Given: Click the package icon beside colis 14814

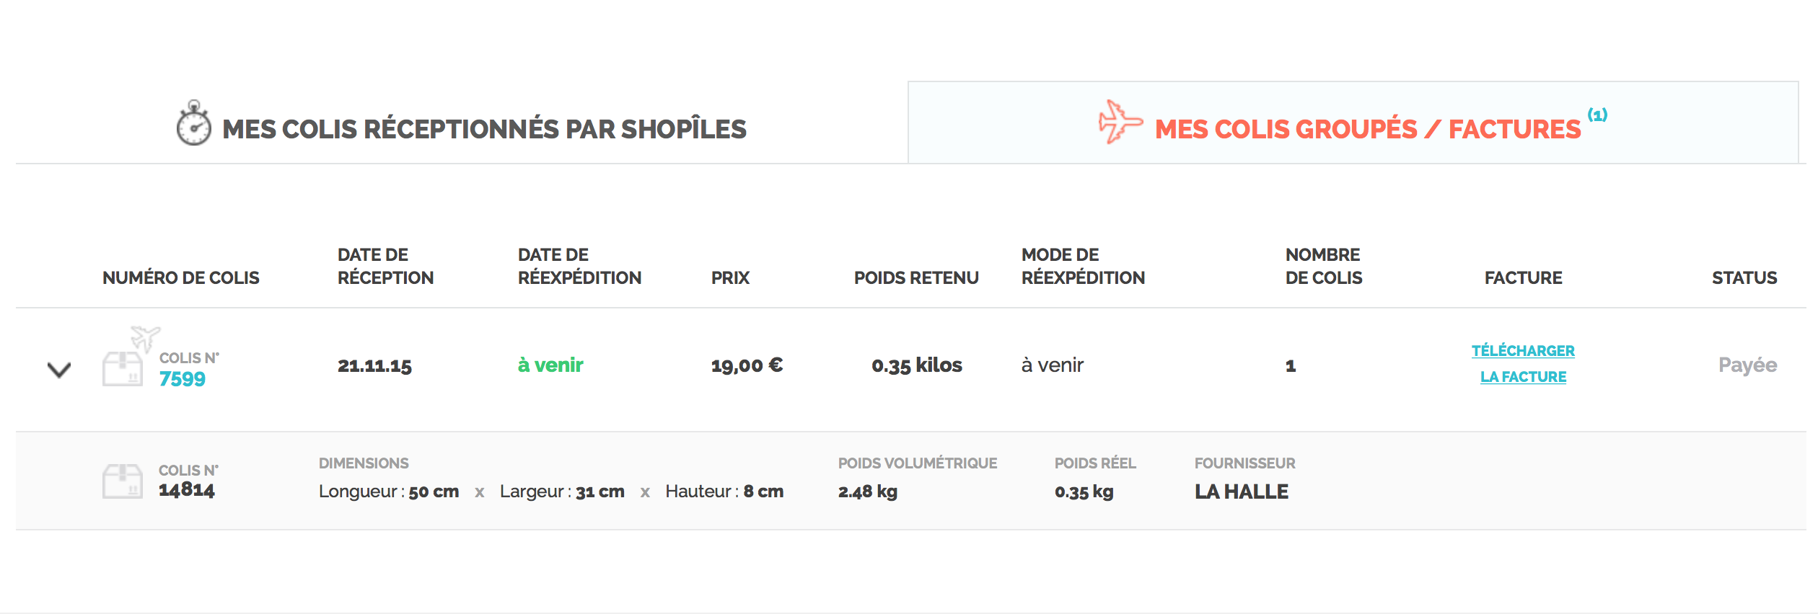Looking at the screenshot, I should [x=123, y=481].
